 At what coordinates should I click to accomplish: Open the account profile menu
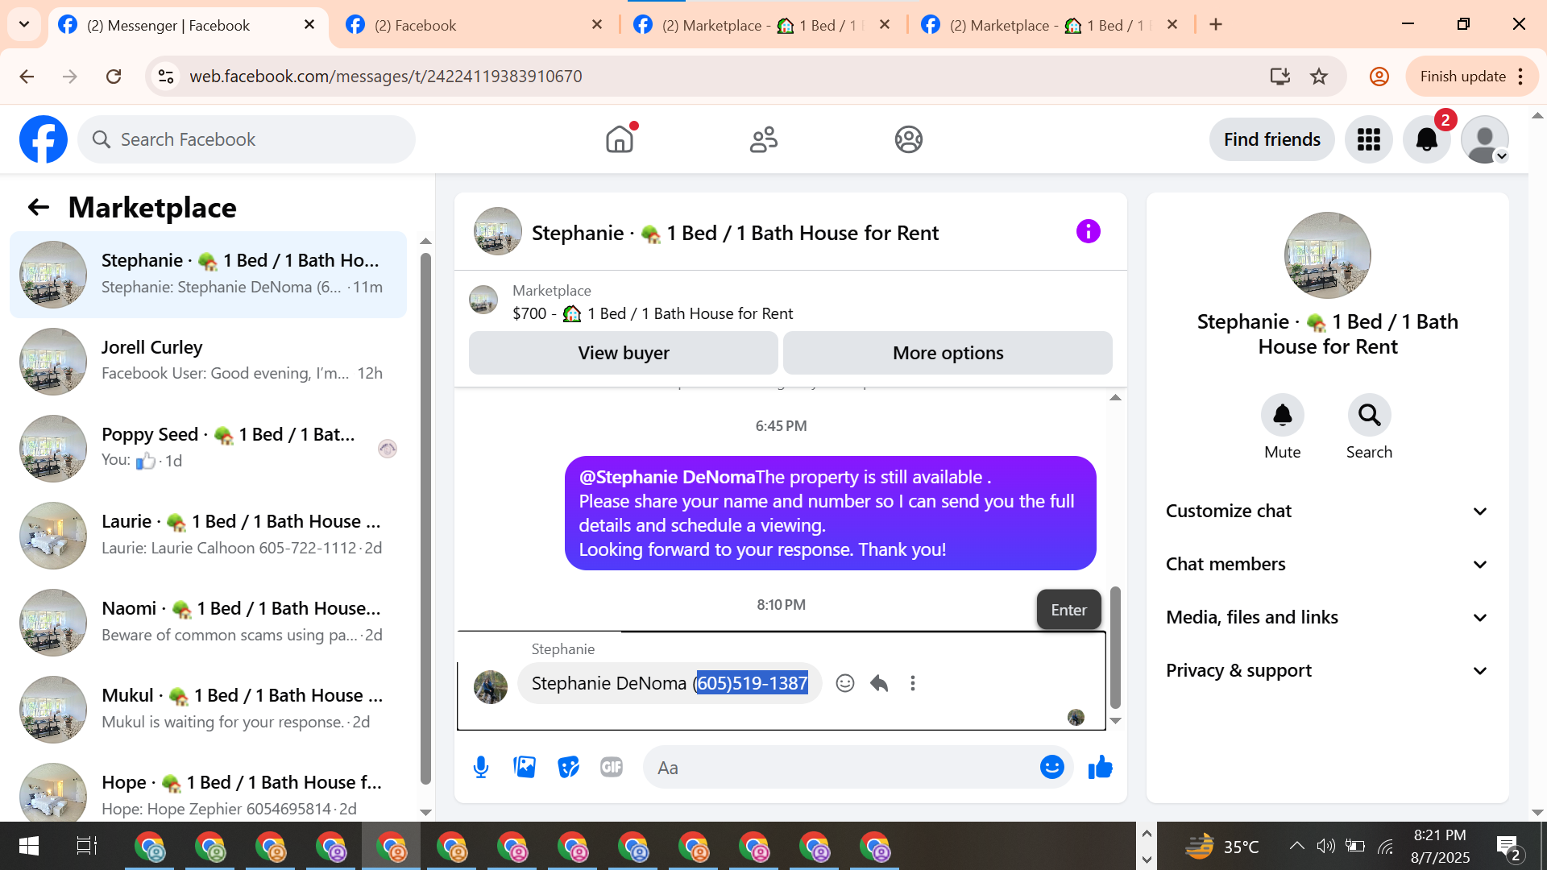1485,139
